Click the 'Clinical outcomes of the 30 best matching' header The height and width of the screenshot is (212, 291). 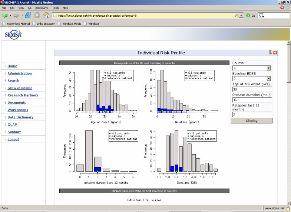[144, 191]
